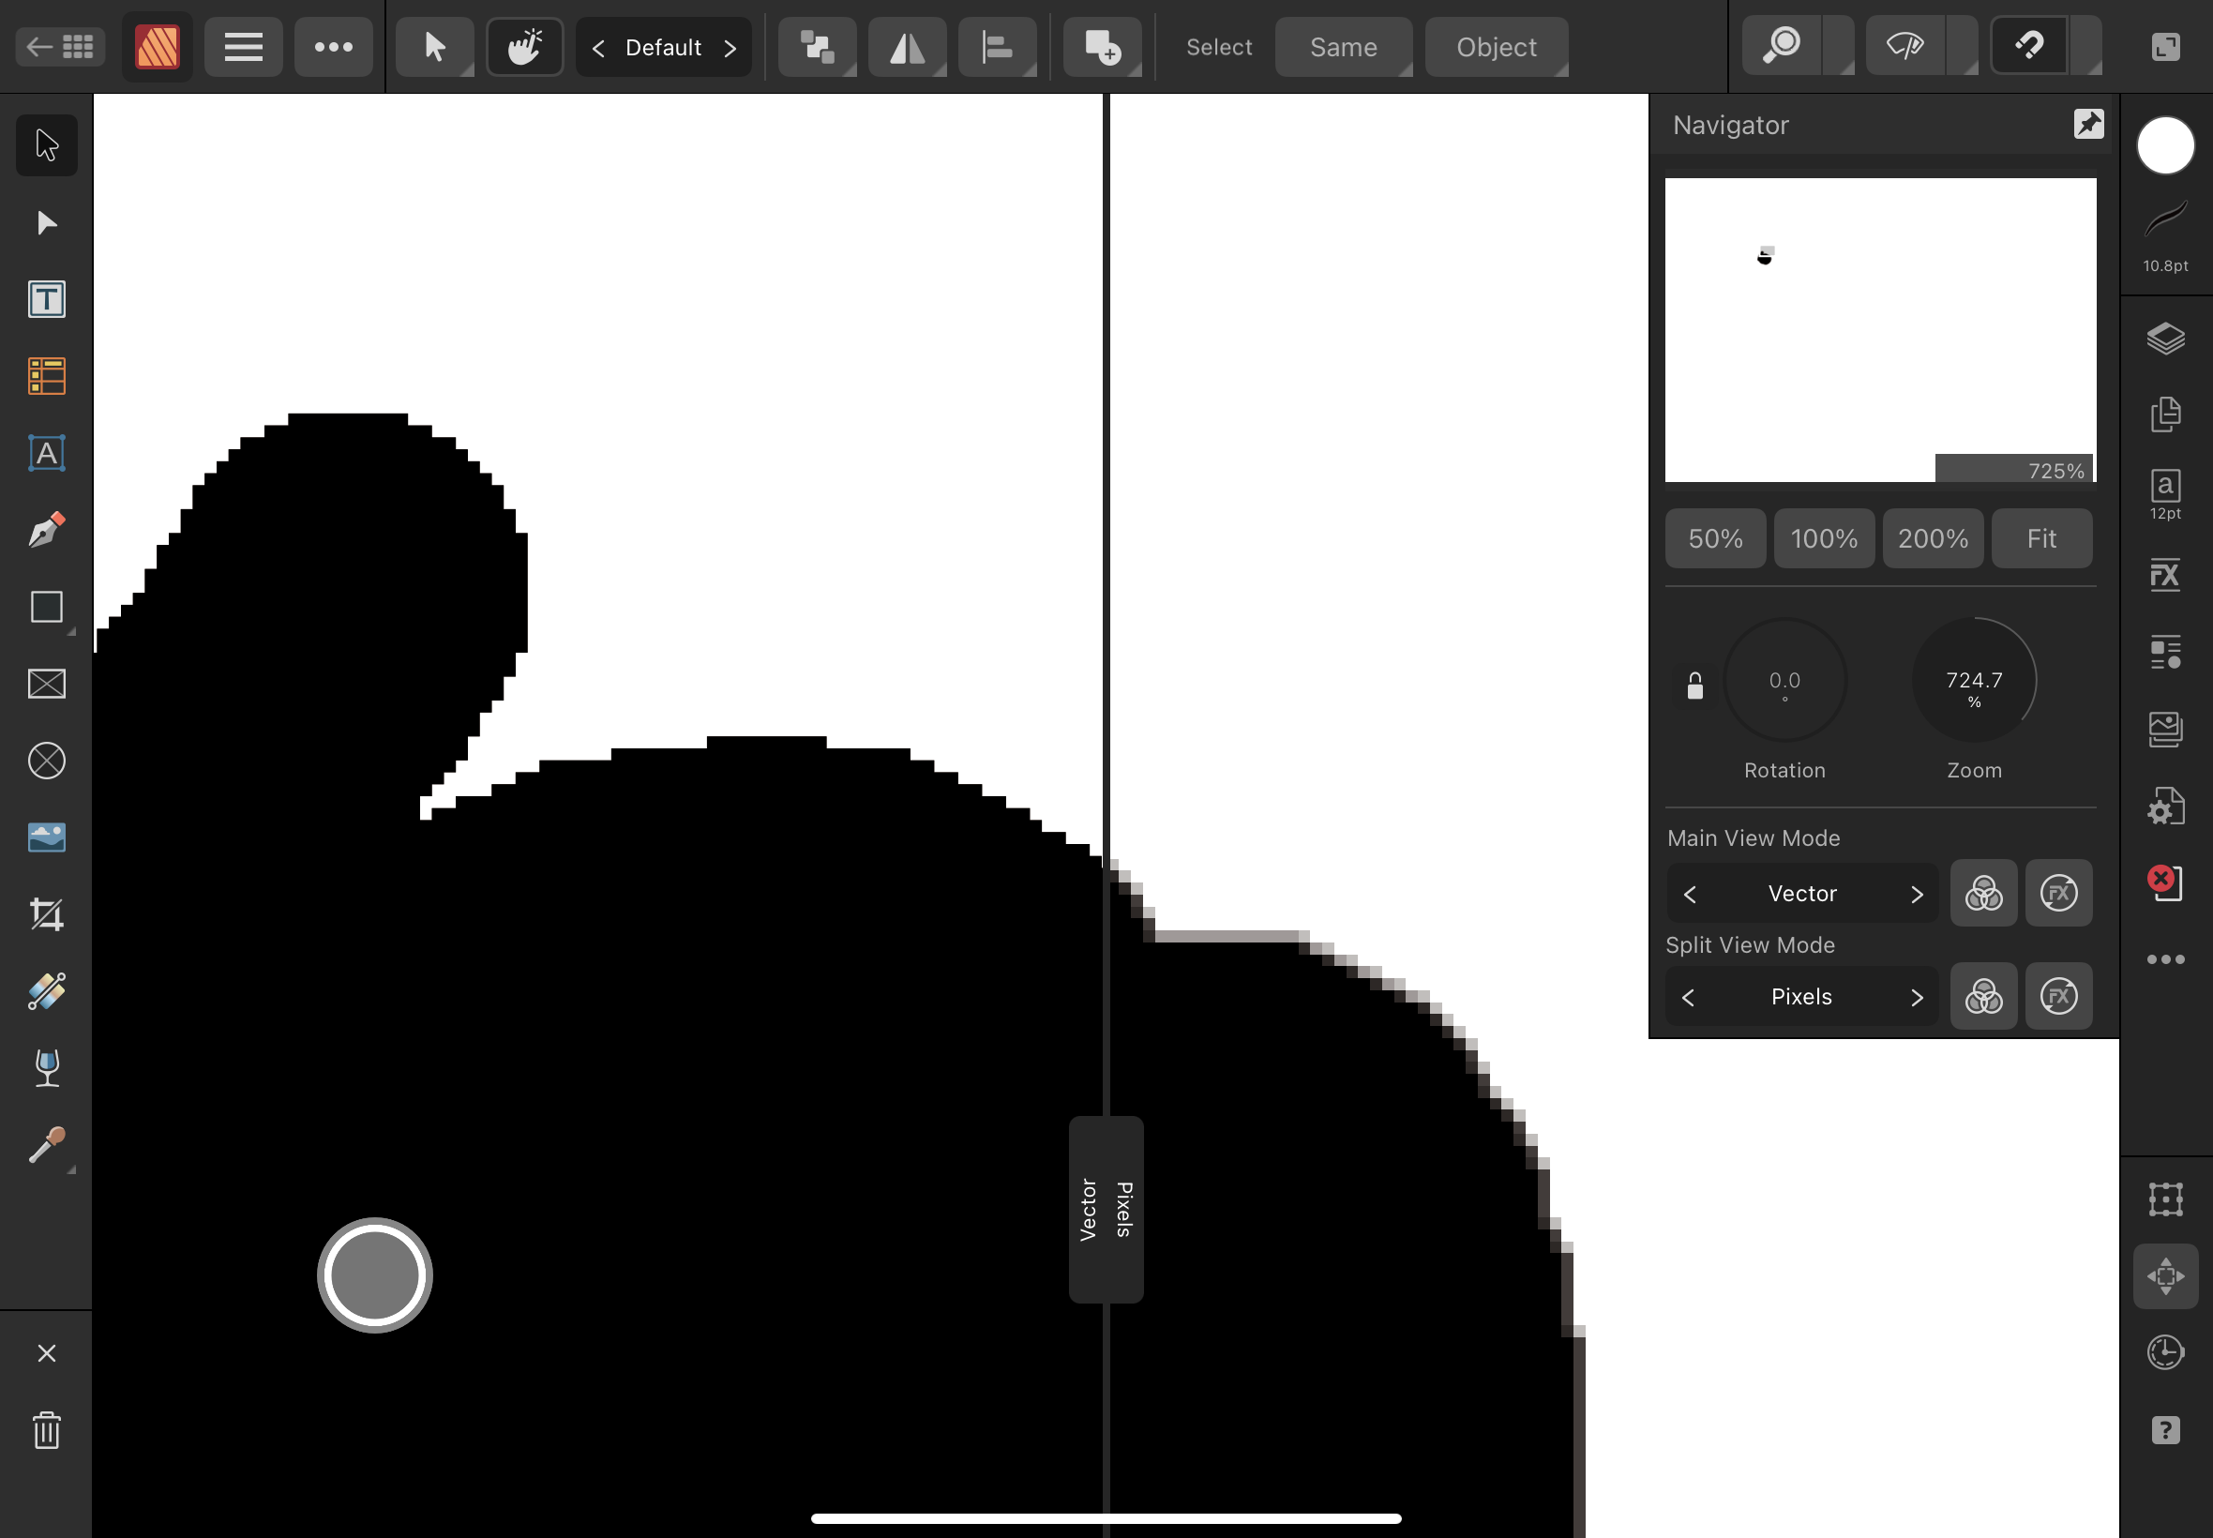Image resolution: width=2213 pixels, height=1538 pixels.
Task: Toggle snapping magnet
Action: pyautogui.click(x=2029, y=45)
